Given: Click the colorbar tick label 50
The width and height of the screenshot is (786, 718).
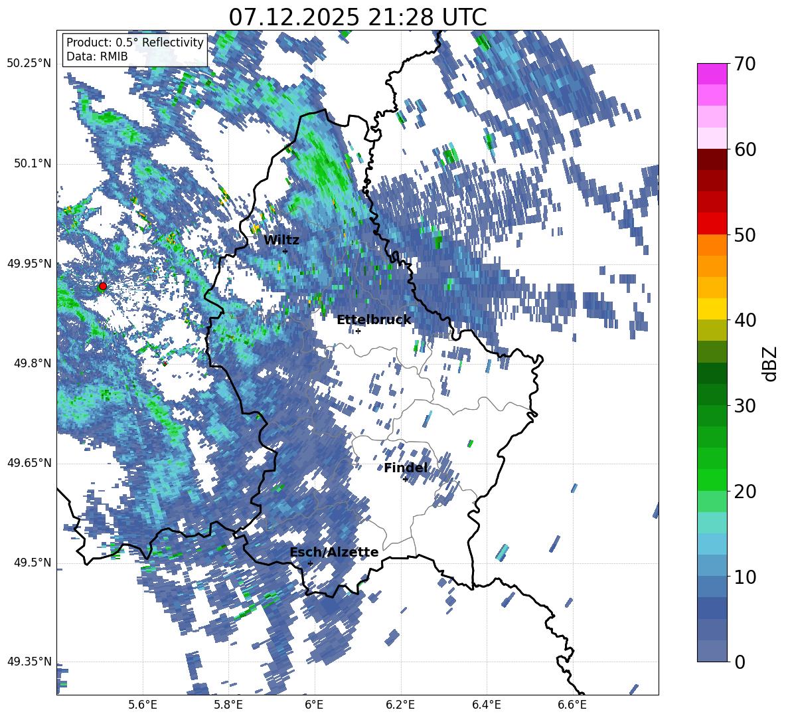Looking at the screenshot, I should 745,235.
